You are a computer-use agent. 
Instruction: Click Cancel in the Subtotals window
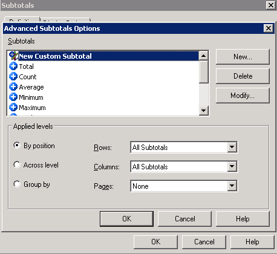click(204, 242)
